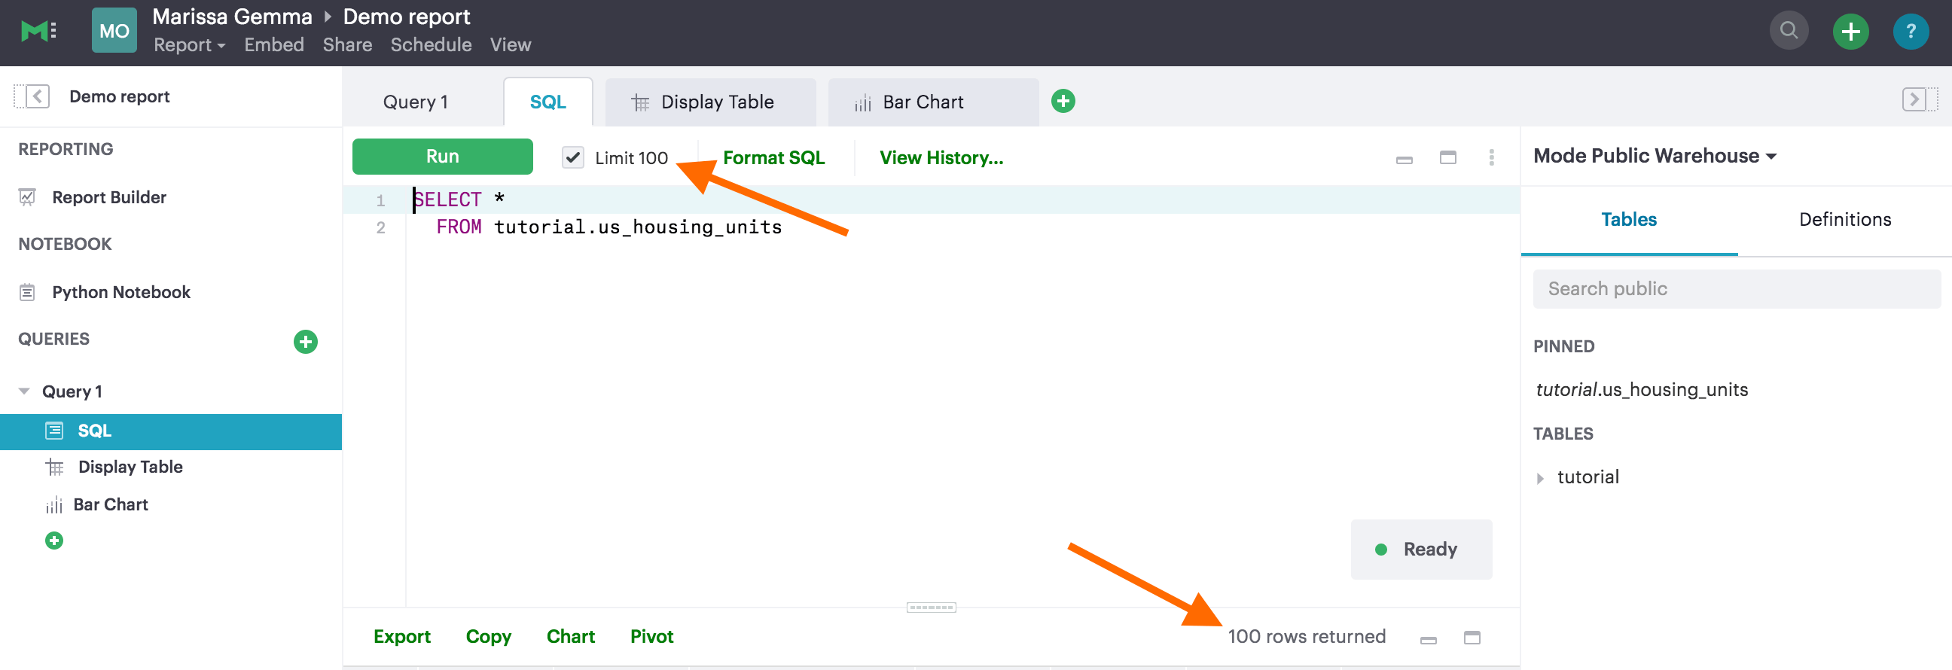Image resolution: width=1952 pixels, height=670 pixels.
Task: Open View History
Action: [x=941, y=157]
